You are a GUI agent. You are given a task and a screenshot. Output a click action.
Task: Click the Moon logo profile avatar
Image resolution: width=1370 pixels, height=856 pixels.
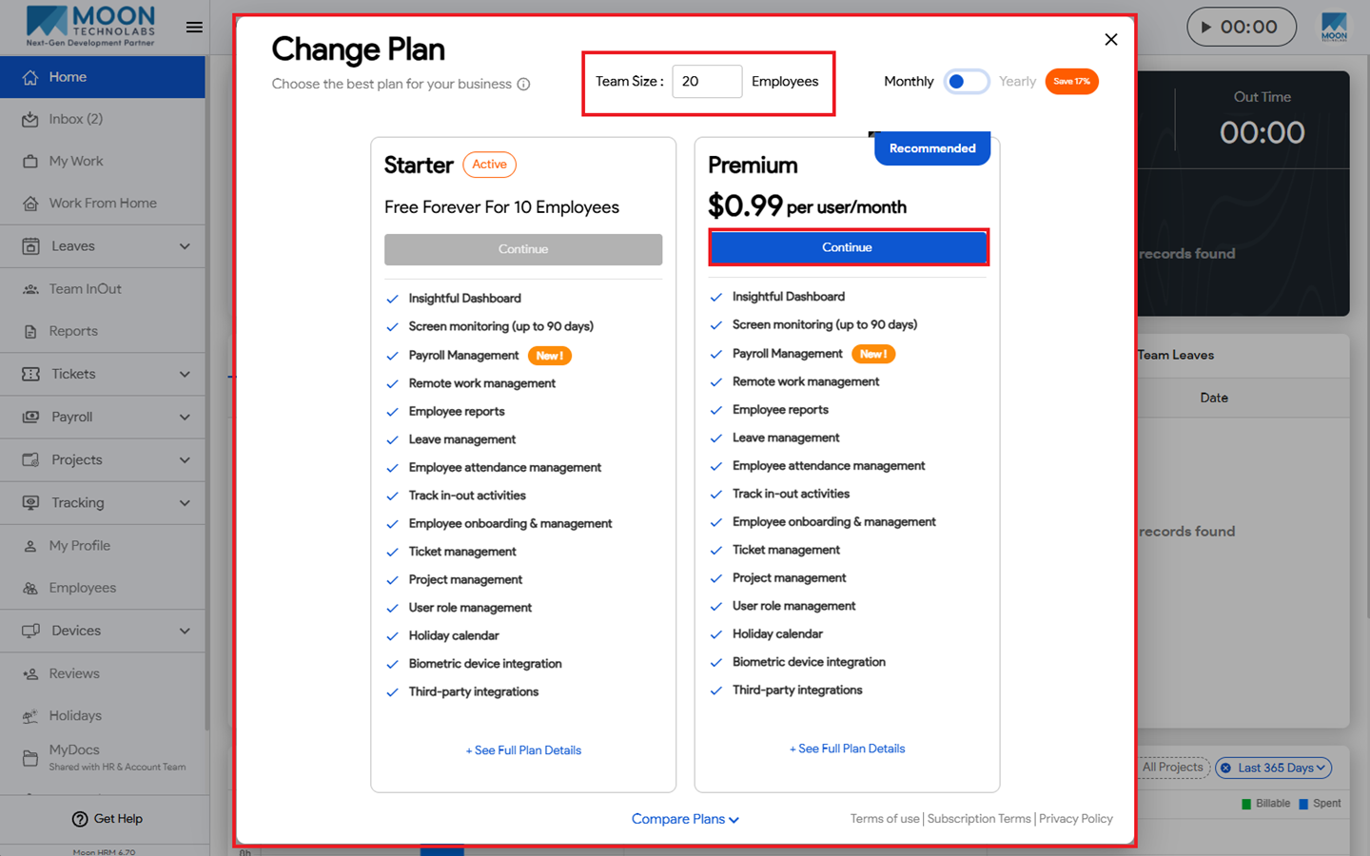tap(1334, 27)
